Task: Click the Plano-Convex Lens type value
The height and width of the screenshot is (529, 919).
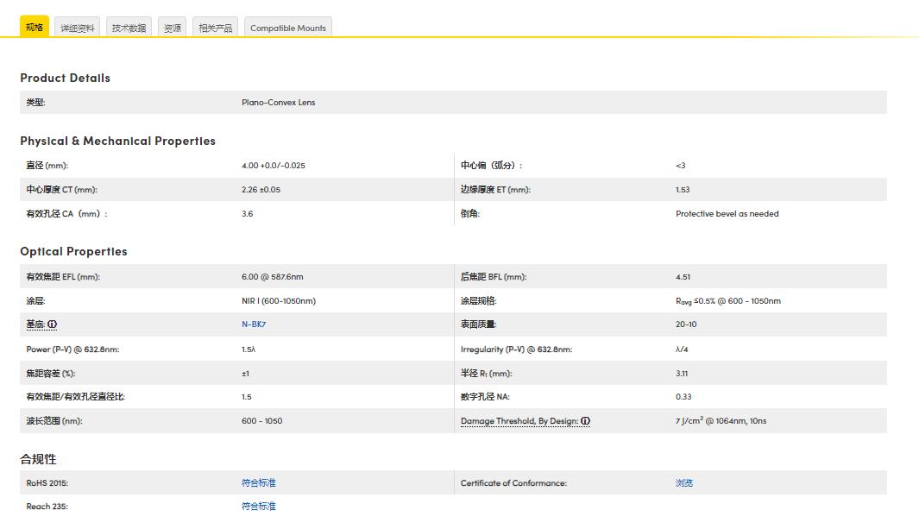Action: pyautogui.click(x=278, y=102)
